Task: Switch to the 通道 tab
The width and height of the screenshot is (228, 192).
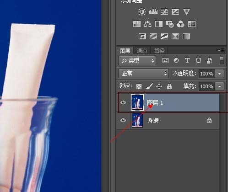Action: [x=142, y=51]
